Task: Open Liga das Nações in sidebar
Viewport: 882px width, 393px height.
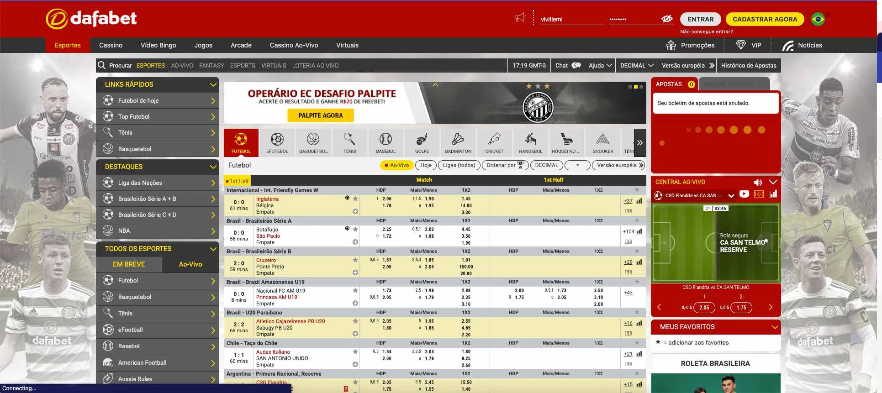Action: pos(158,183)
